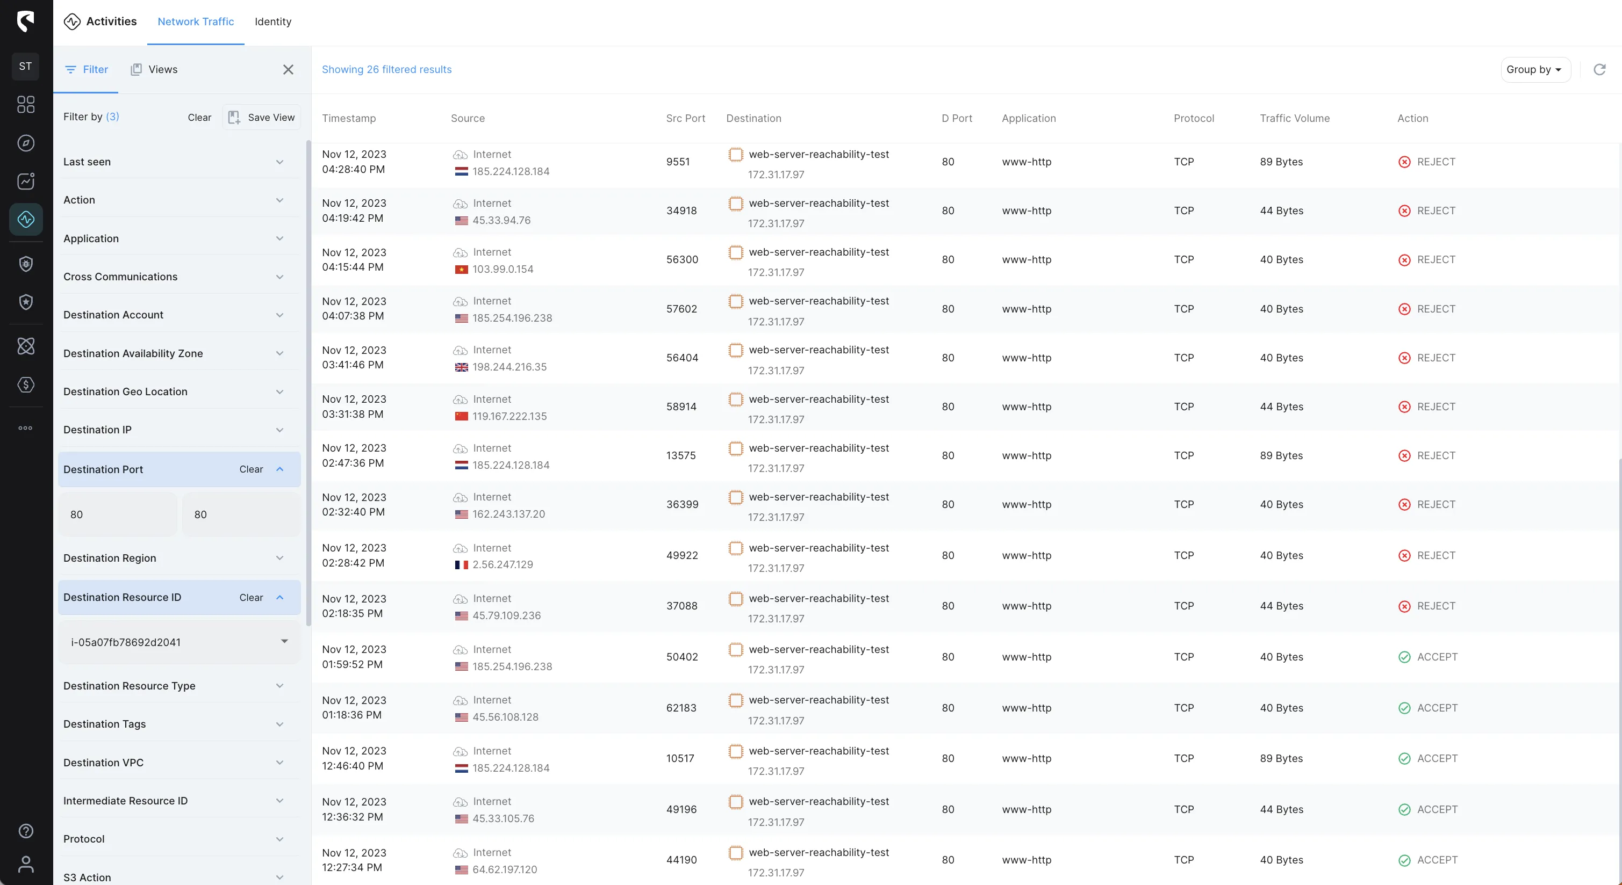Clear the Destination Resource ID filter
The width and height of the screenshot is (1622, 885).
[251, 598]
